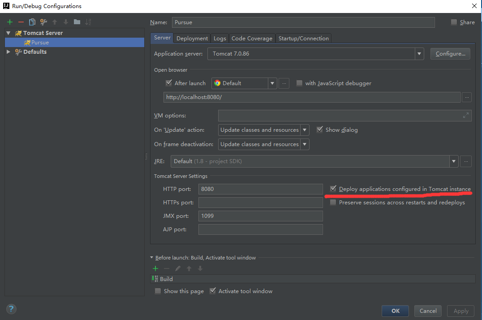Image resolution: width=482 pixels, height=320 pixels.
Task: Open the On frame deactivation dropdown
Action: coord(305,144)
